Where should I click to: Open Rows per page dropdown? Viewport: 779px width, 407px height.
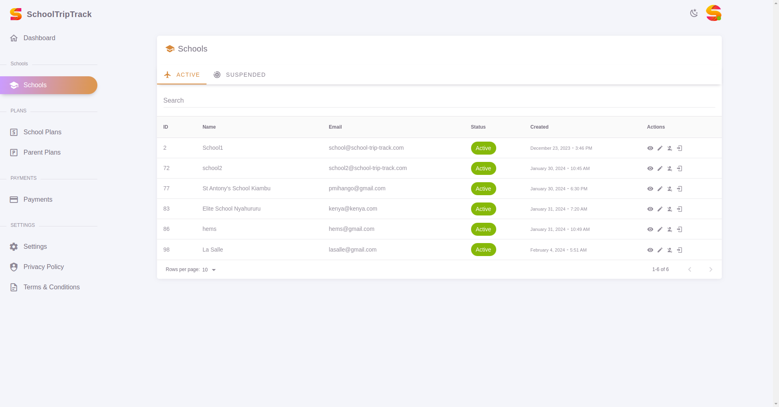tap(209, 270)
